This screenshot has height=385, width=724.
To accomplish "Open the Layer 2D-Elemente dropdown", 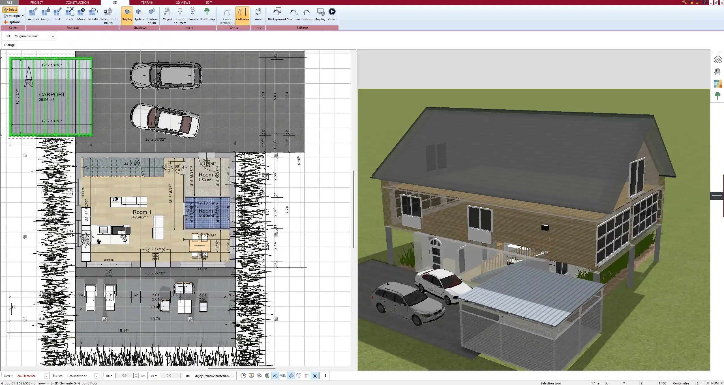I will tap(46, 376).
